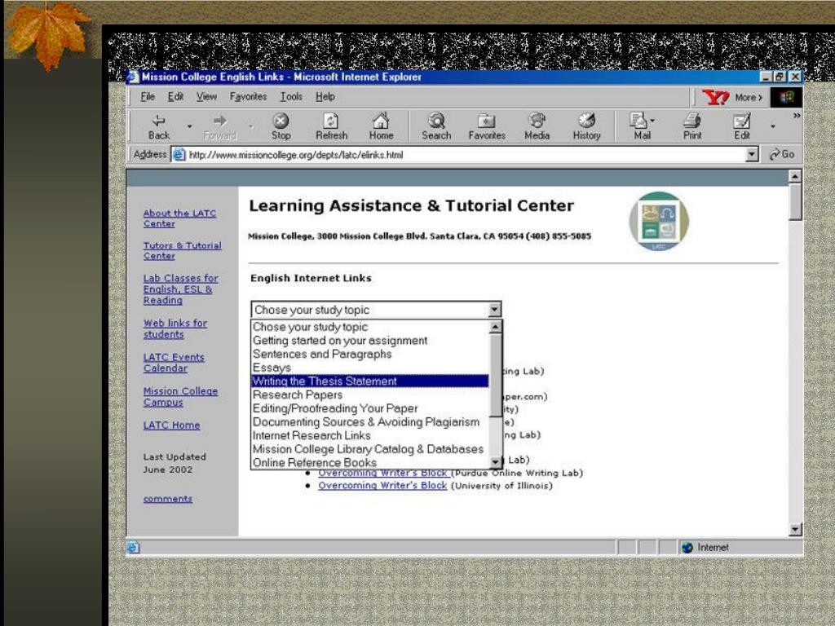Select 'Essays' in the topic list
Viewport: 835px width, 626px height.
pyautogui.click(x=369, y=368)
